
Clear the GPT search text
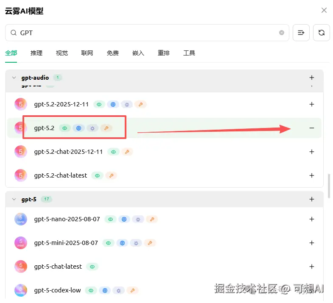click(282, 33)
